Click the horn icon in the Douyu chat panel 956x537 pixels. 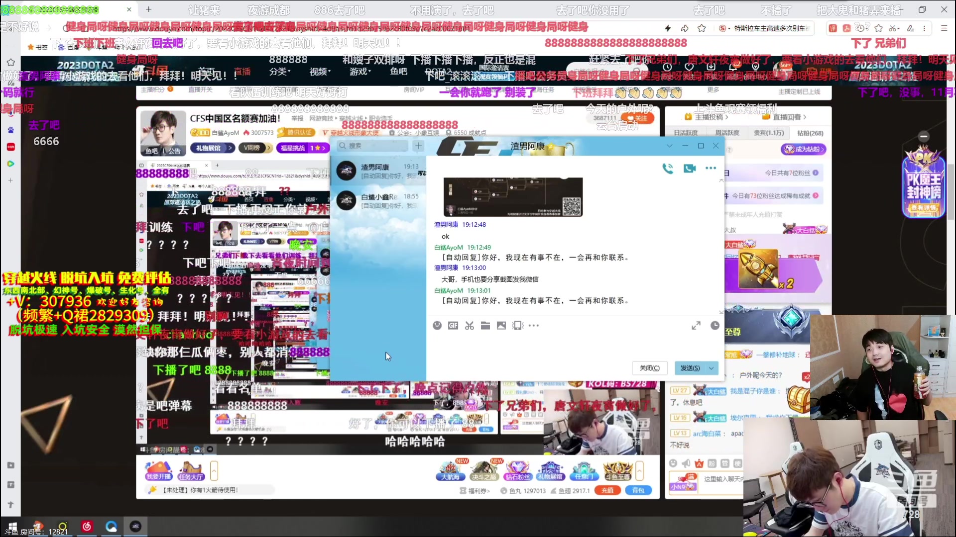click(x=686, y=463)
